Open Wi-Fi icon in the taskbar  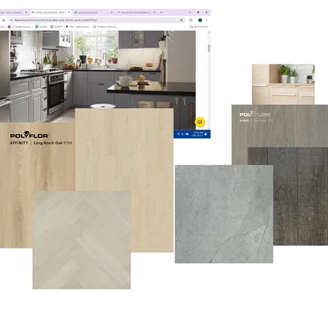point(179,134)
